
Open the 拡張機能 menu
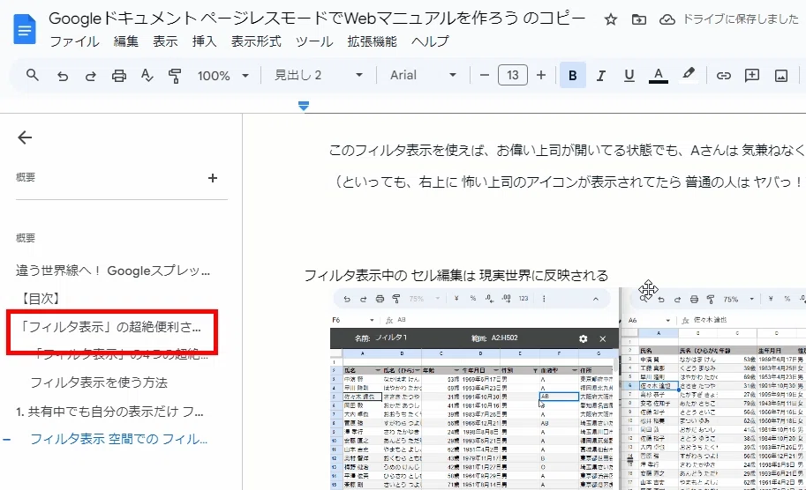click(x=373, y=41)
